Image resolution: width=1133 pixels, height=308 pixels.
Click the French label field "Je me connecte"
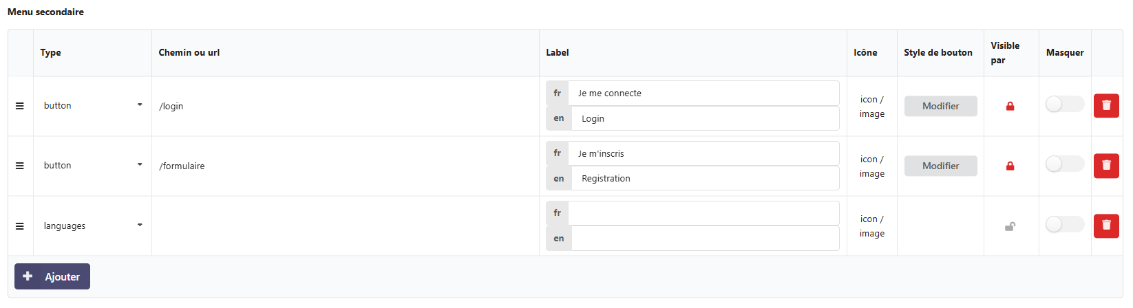(x=703, y=93)
